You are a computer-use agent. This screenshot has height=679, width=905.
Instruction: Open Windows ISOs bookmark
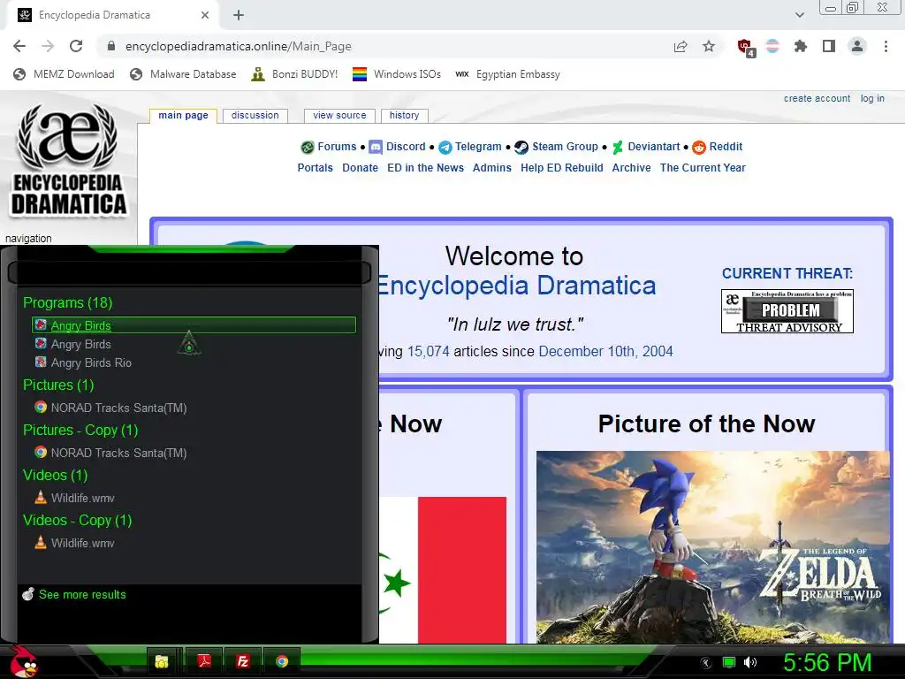(x=397, y=74)
